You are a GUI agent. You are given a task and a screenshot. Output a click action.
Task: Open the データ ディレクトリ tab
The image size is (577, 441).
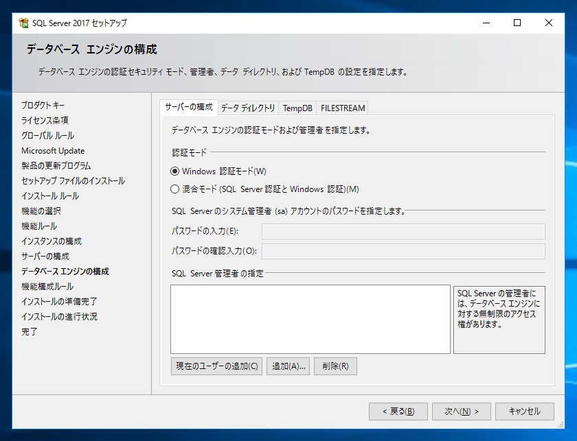(248, 108)
